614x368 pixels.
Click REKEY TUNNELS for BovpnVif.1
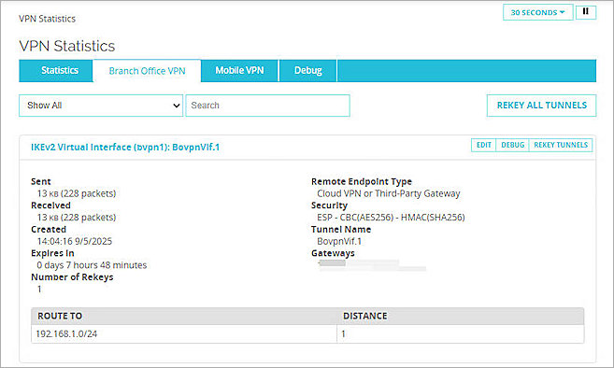coord(561,145)
